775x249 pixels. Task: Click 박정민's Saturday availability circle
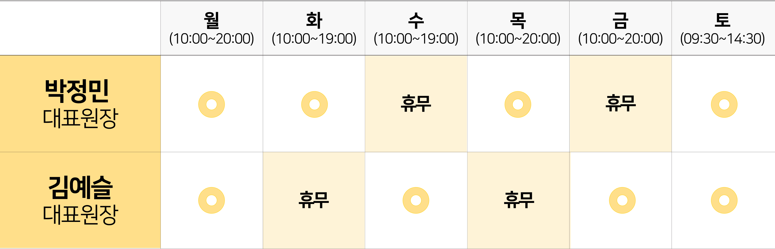pos(724,104)
